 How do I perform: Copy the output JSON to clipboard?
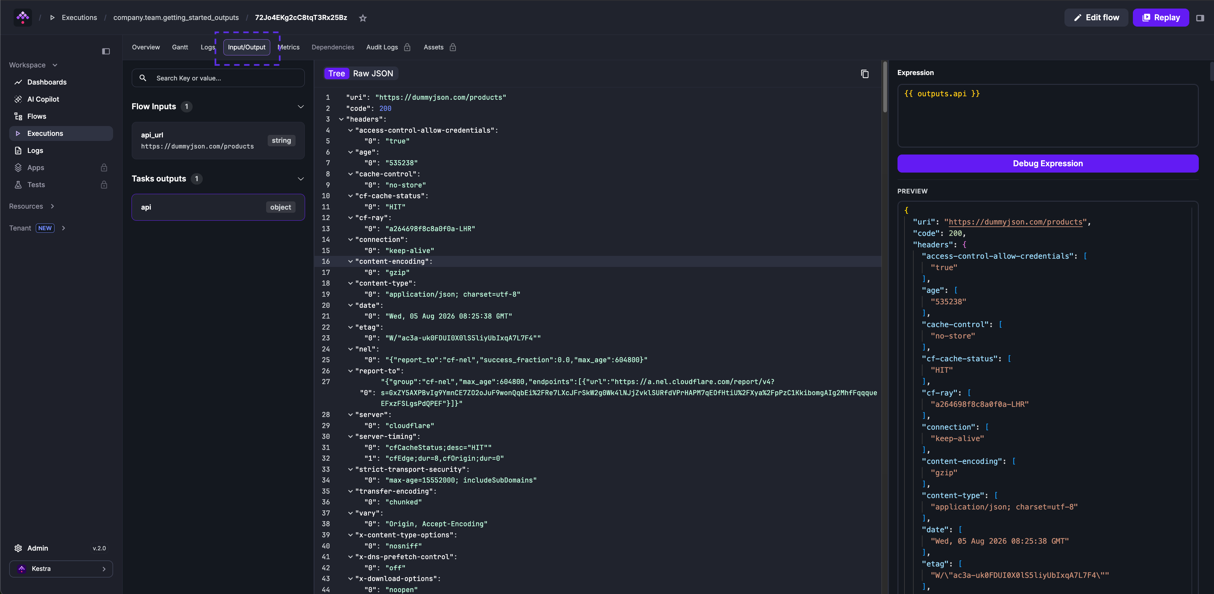(x=865, y=74)
